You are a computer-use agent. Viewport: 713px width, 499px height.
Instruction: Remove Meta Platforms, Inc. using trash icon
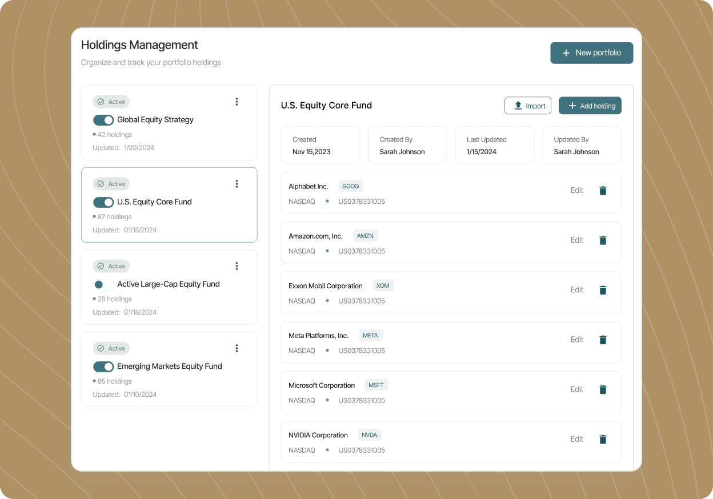coord(603,340)
